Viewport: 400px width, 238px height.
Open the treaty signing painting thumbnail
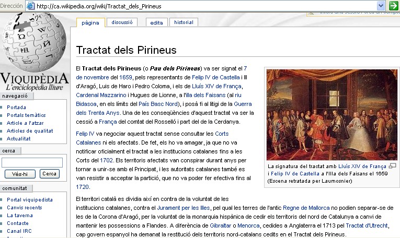[x=332, y=114]
